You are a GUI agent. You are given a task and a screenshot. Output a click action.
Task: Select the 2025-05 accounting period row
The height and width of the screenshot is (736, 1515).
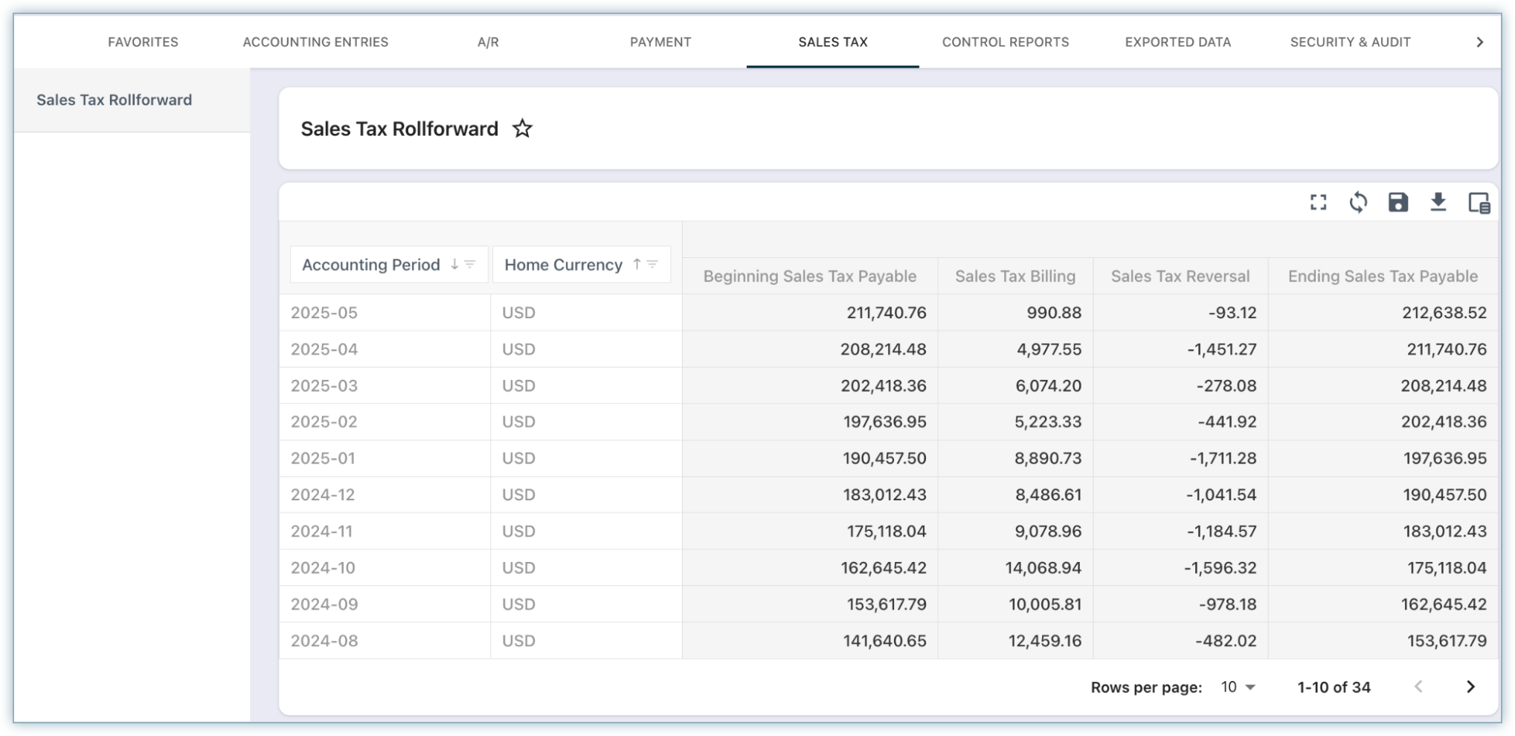click(x=324, y=313)
